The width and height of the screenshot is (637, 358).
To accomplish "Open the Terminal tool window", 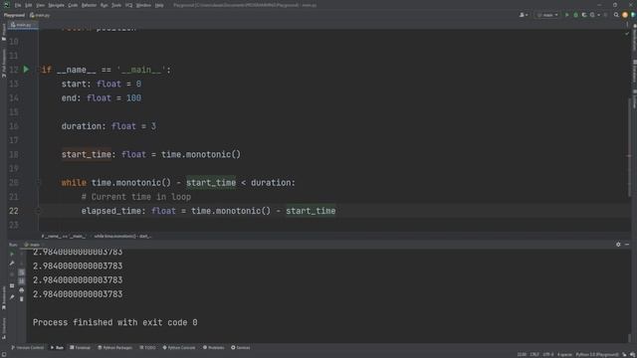I will [x=81, y=347].
